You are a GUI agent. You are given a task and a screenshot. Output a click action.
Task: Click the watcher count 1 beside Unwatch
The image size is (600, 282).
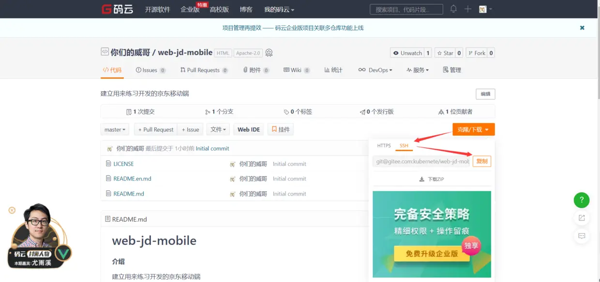(x=427, y=53)
